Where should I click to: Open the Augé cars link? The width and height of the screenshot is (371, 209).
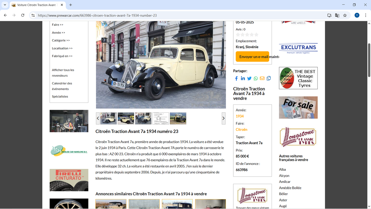pyautogui.click(x=283, y=206)
